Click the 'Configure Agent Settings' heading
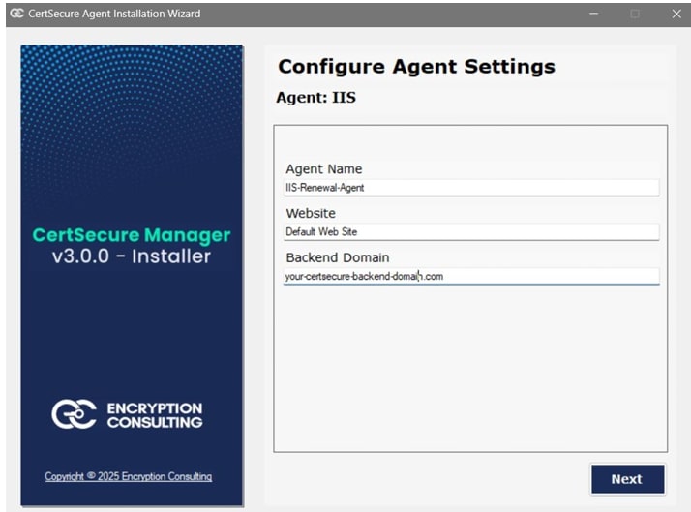The height and width of the screenshot is (512, 691). coord(416,67)
